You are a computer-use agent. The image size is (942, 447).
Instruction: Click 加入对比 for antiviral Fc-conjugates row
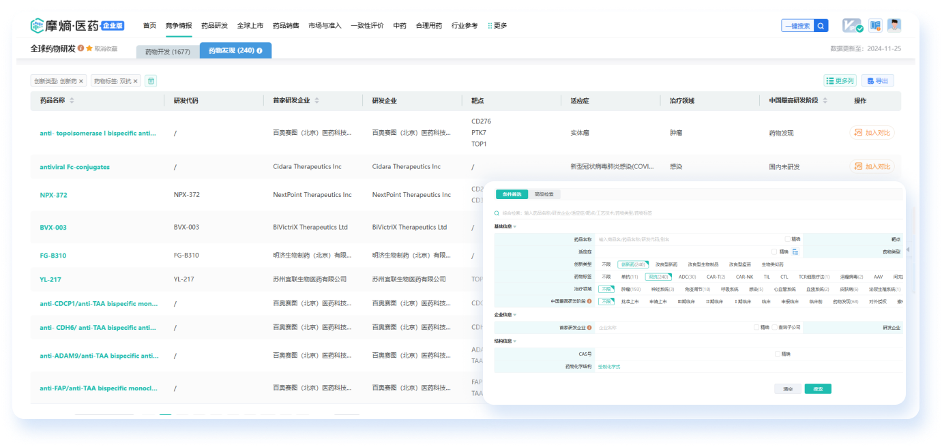pyautogui.click(x=872, y=167)
